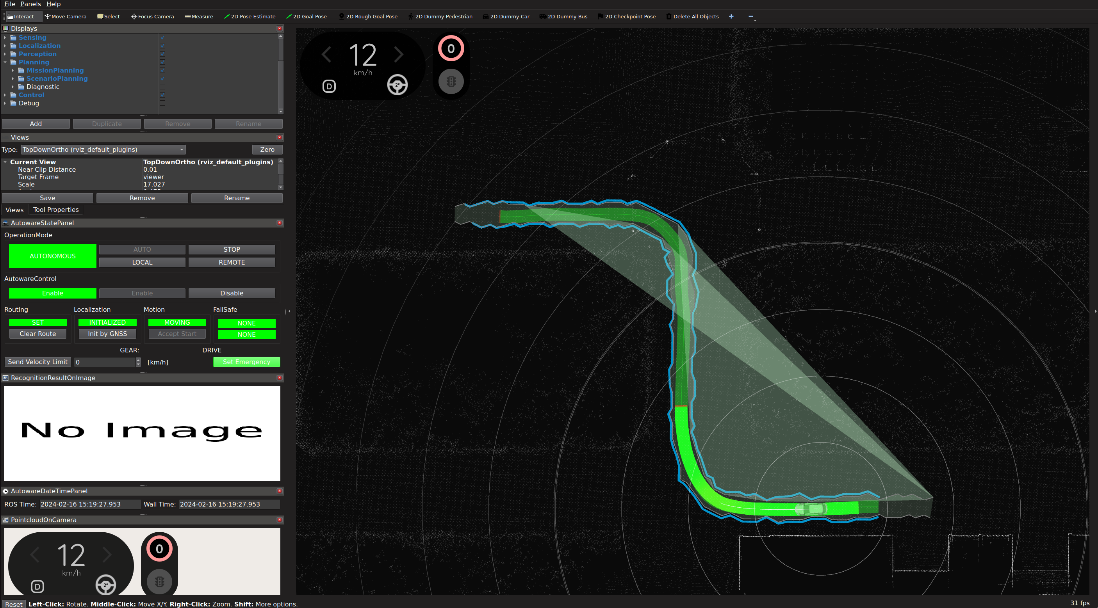Toggle the Sensing display checkbox
Viewport: 1098px width, 608px height.
pos(162,37)
